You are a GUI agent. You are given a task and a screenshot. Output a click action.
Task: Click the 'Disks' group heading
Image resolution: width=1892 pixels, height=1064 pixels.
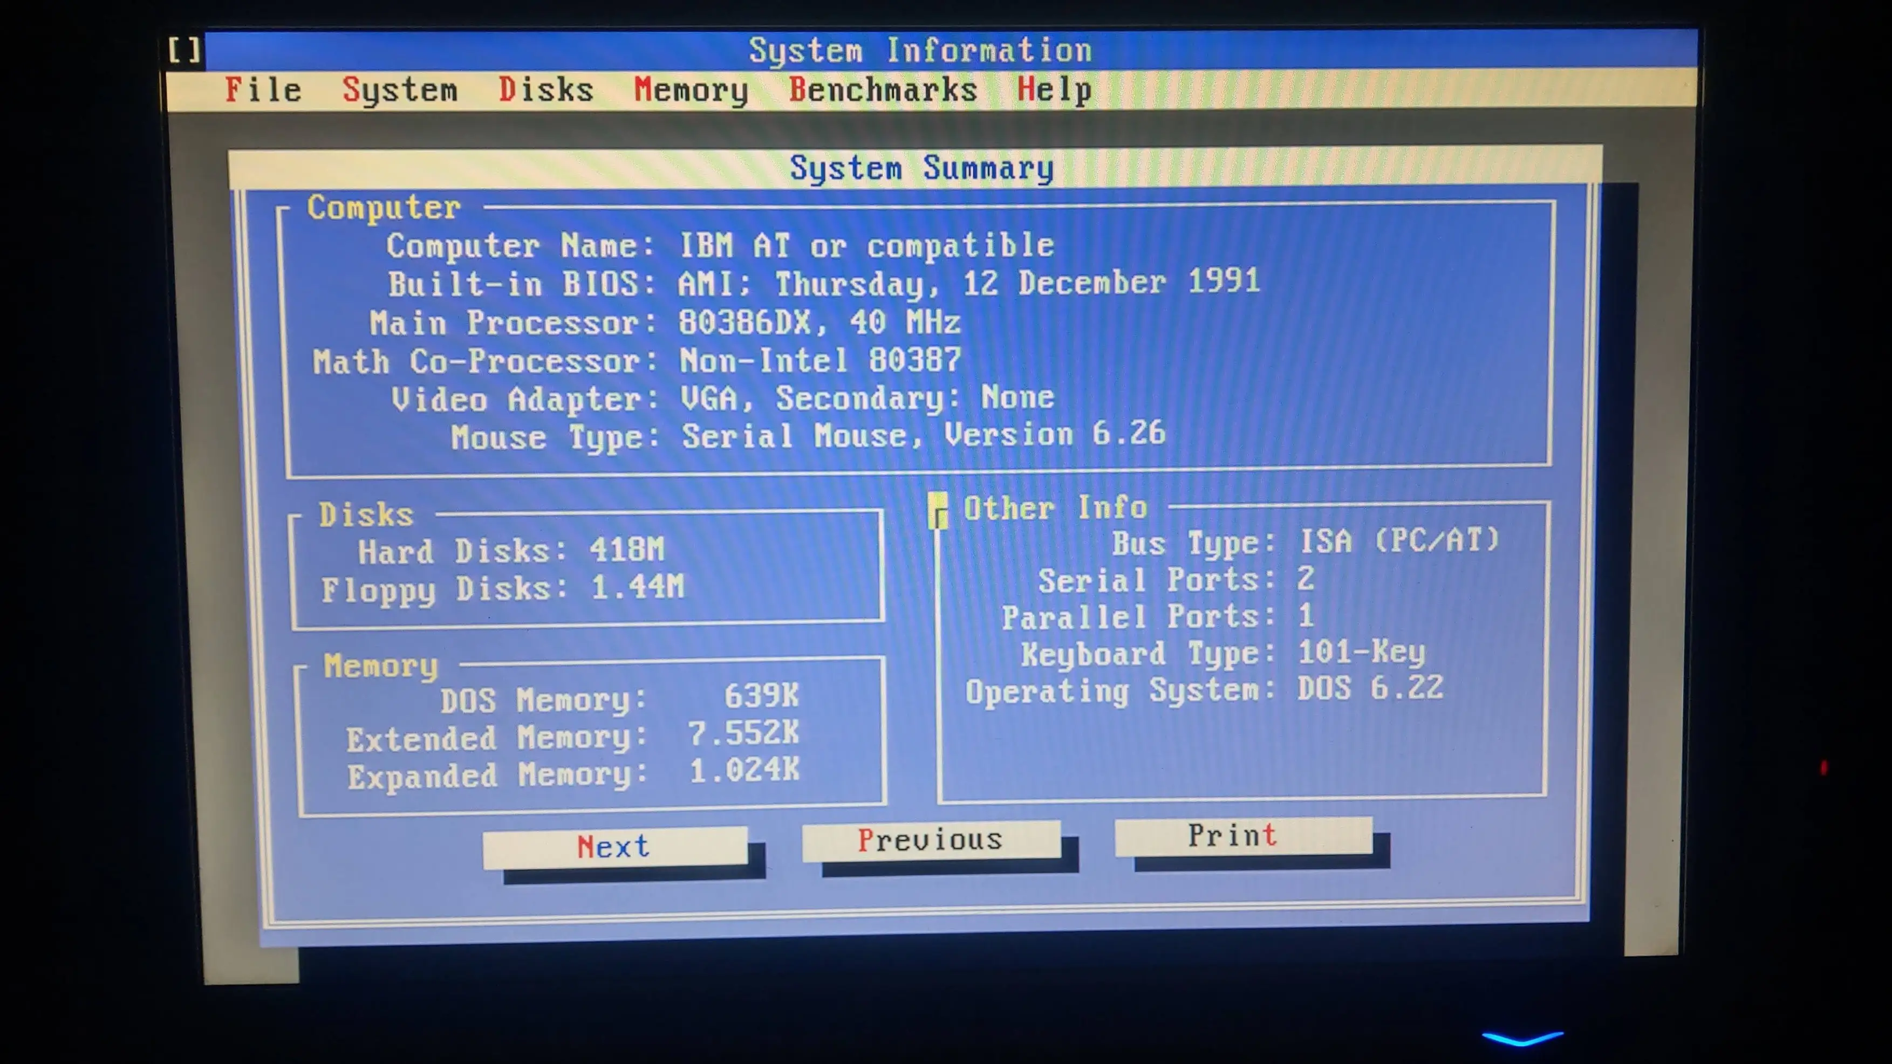point(366,514)
